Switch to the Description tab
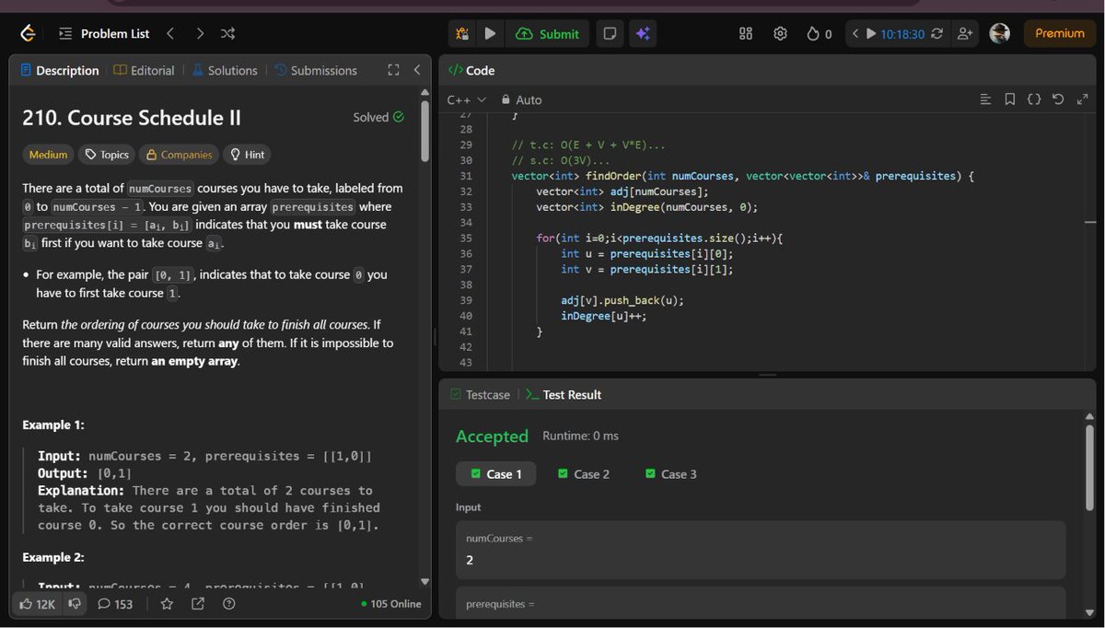The image size is (1105, 628). click(x=59, y=70)
